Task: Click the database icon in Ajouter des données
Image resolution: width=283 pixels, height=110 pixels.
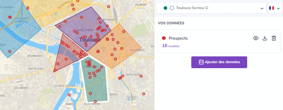Action: pyautogui.click(x=201, y=62)
